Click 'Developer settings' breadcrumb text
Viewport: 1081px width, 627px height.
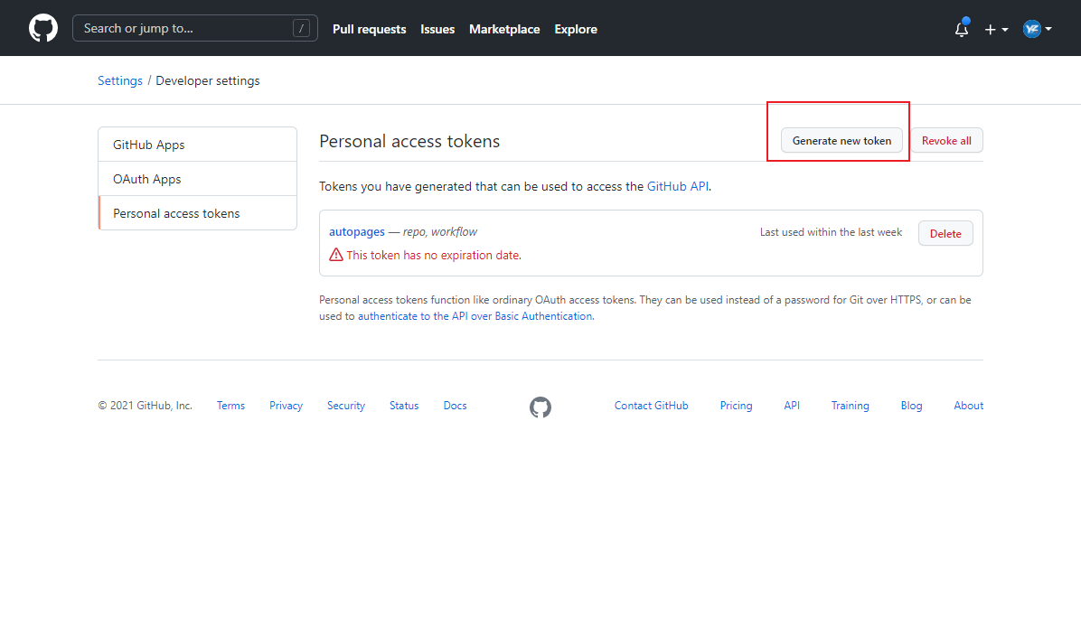click(208, 80)
